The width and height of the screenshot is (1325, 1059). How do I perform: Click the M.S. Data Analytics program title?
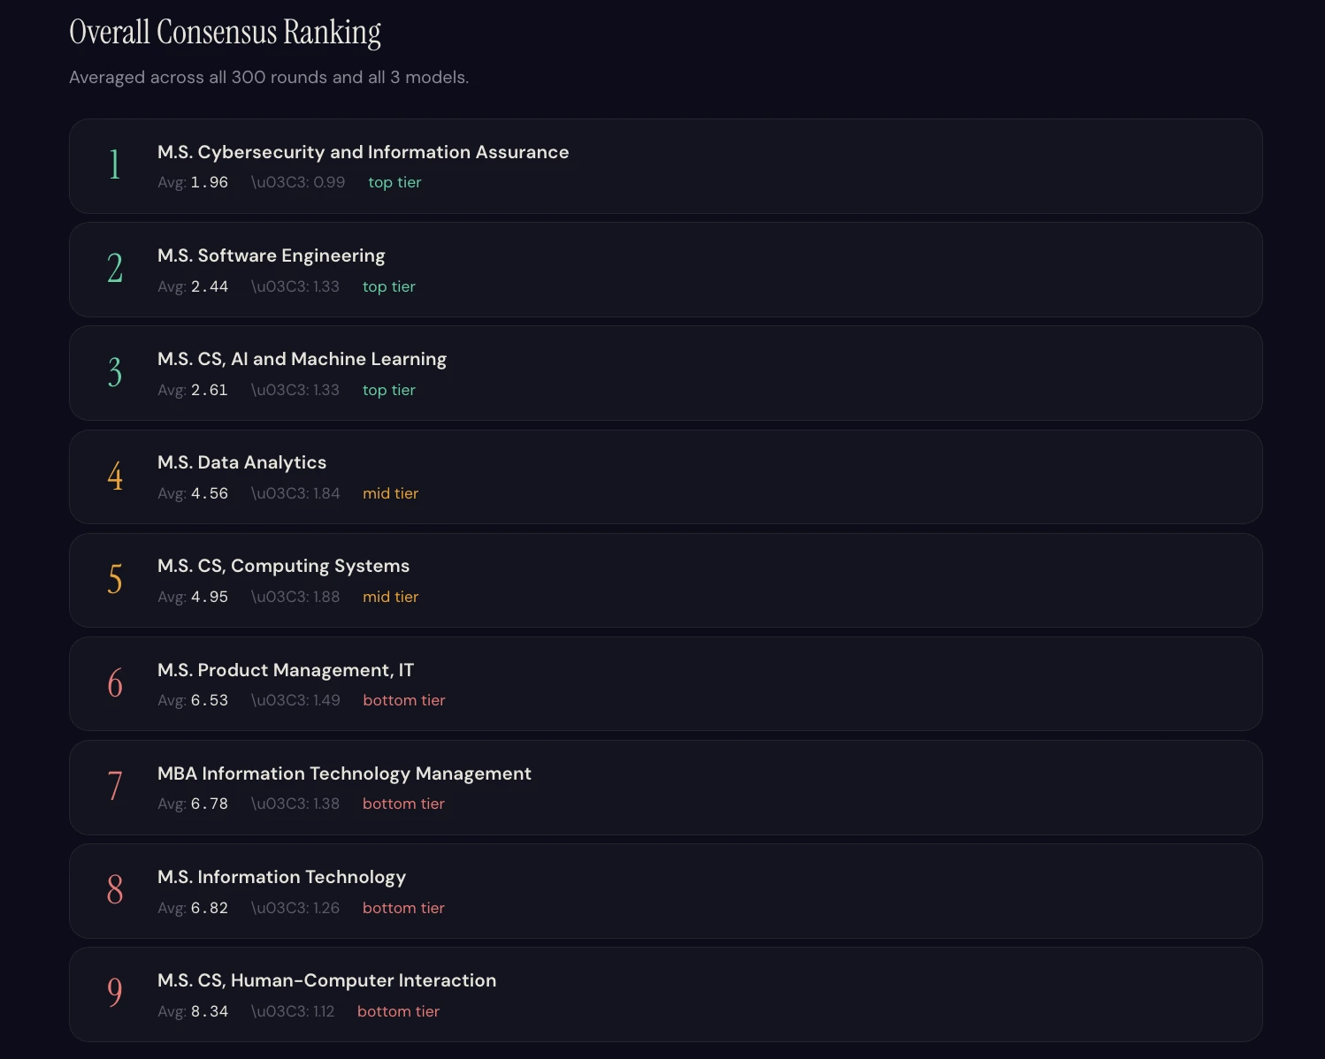tap(241, 462)
